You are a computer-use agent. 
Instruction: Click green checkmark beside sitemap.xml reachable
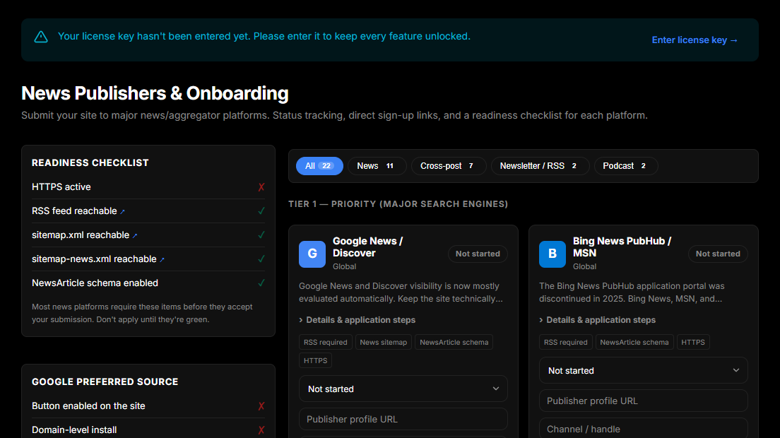(261, 235)
